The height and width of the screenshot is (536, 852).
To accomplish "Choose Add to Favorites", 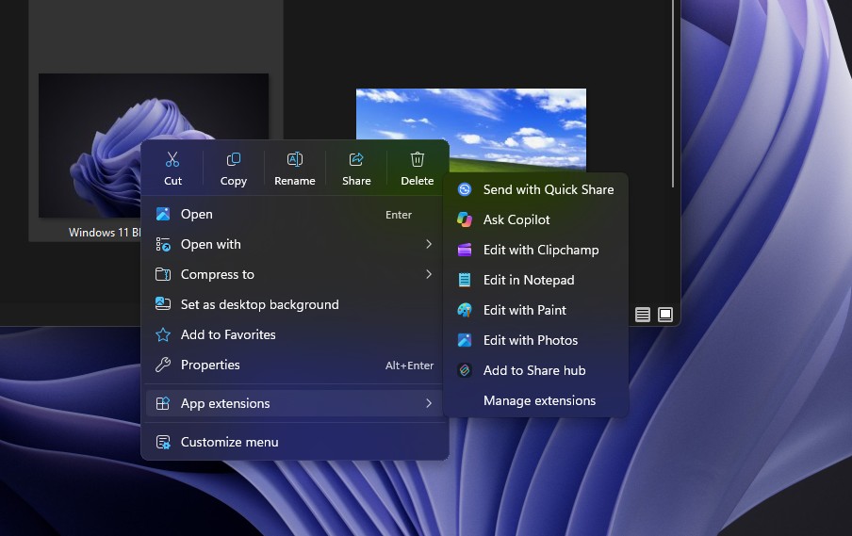I will [295, 334].
